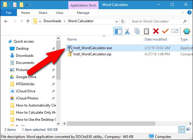
Task: Click the orange checkmark Properties icon
Action: (165, 31)
